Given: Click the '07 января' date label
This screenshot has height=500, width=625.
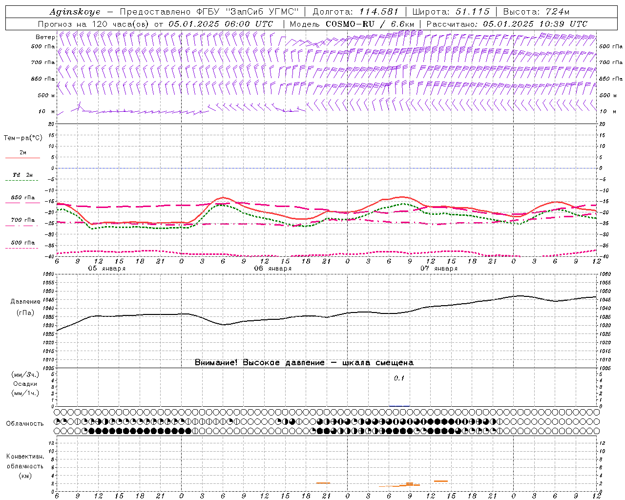Looking at the screenshot, I should click(439, 269).
